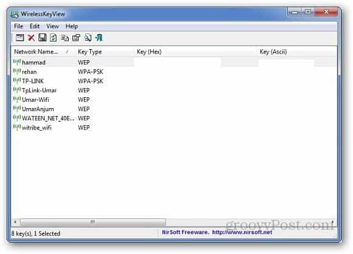The height and width of the screenshot is (254, 353).
Task: Click the wireless icon beside TpLink-Umar
Action: pyautogui.click(x=17, y=89)
